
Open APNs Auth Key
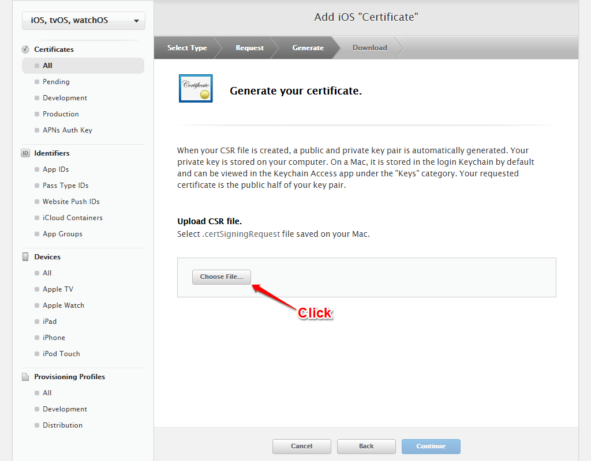point(68,130)
